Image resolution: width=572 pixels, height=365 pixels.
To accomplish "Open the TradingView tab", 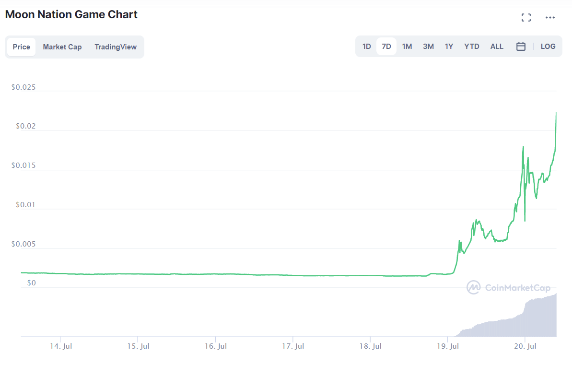I will click(115, 47).
